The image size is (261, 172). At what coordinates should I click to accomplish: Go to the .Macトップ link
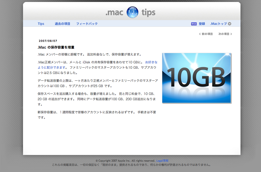click(x=218, y=24)
